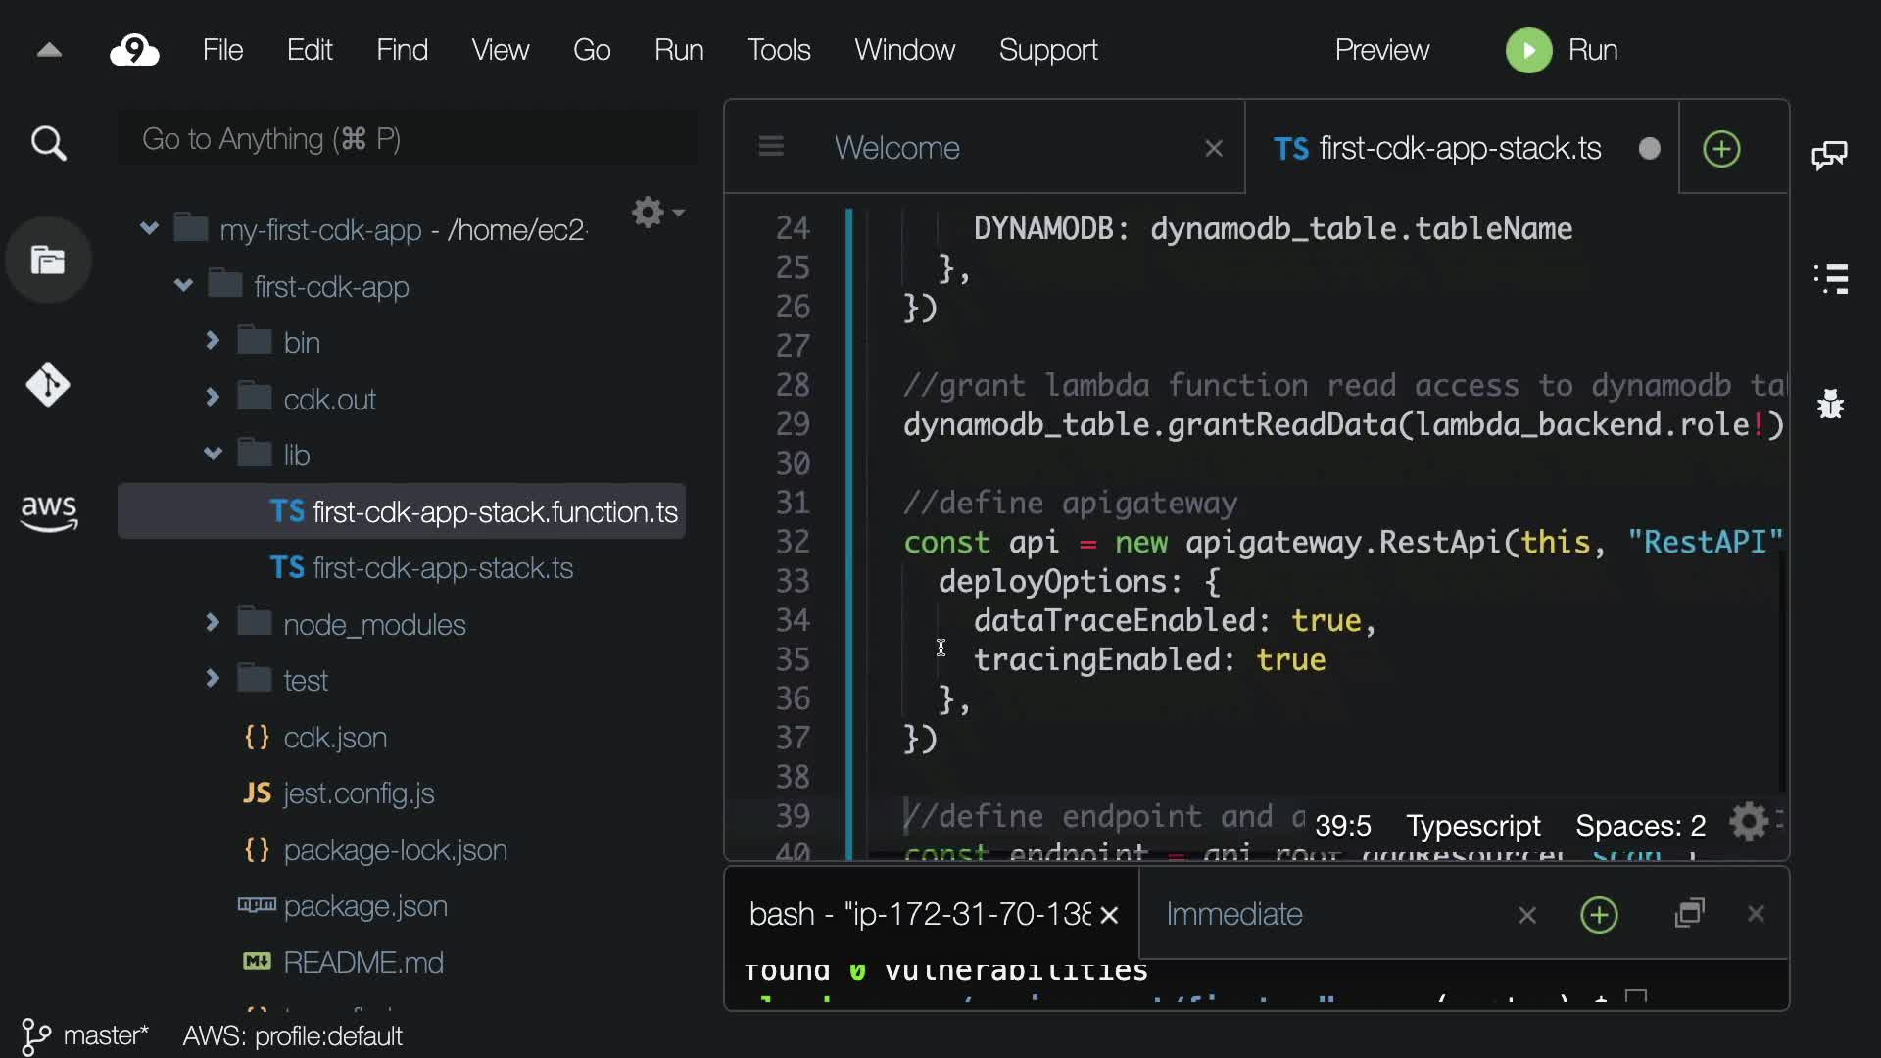Click the Cloud9 logo icon

(134, 50)
